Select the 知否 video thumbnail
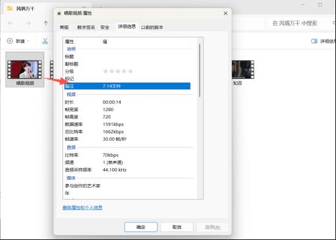This screenshot has height=240, width=336. click(243, 69)
